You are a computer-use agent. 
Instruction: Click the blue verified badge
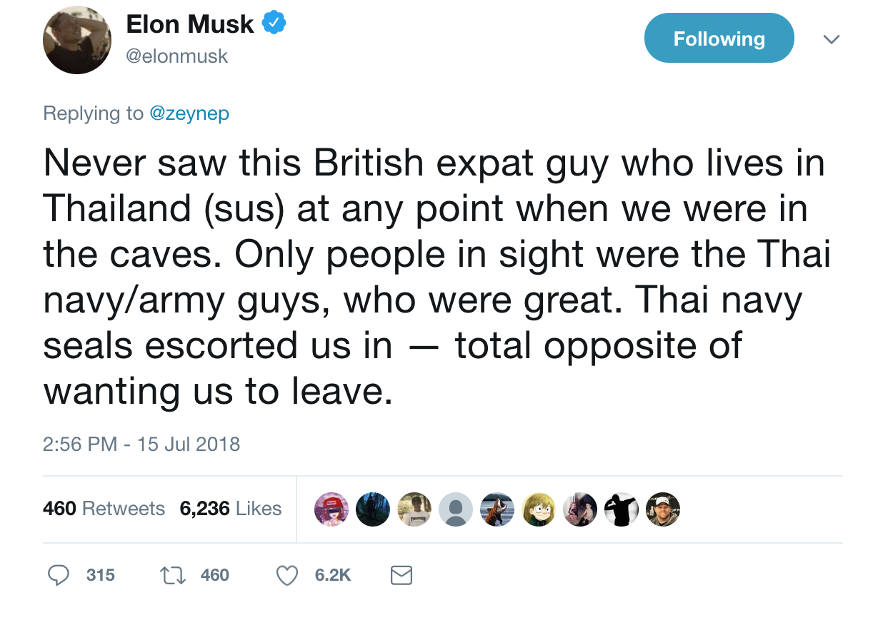[x=274, y=24]
